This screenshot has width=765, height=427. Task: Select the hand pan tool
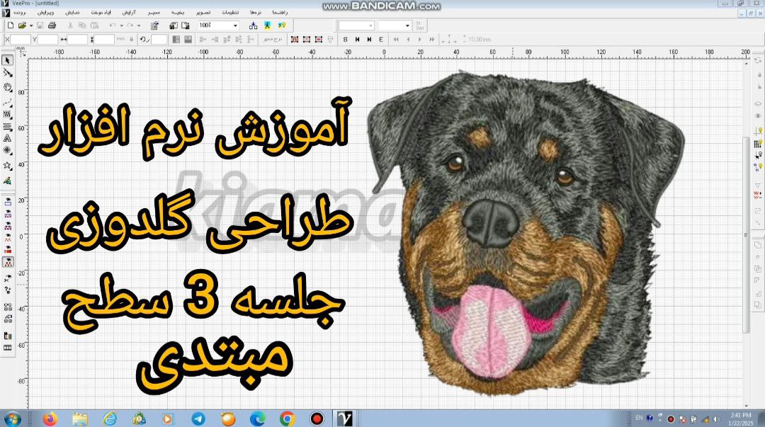click(8, 87)
